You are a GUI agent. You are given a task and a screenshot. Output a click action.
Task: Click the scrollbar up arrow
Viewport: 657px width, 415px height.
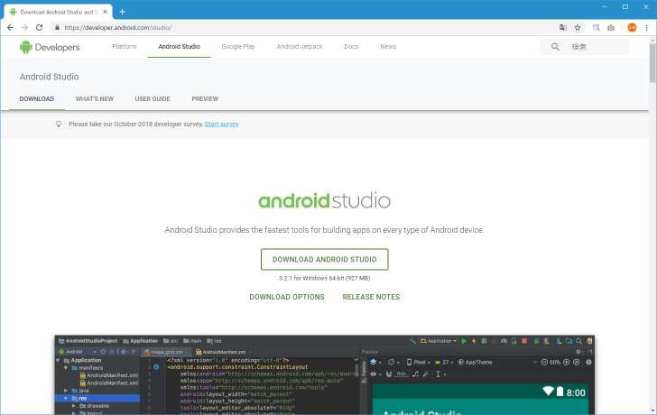(x=652, y=41)
